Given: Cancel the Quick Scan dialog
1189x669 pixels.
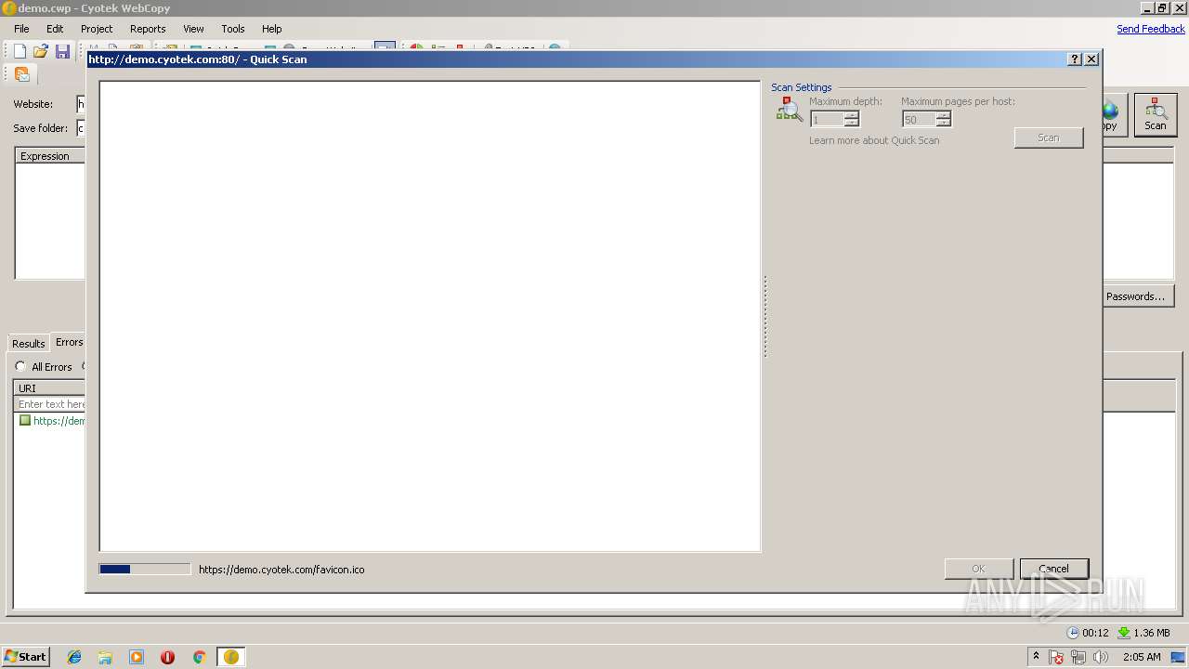Looking at the screenshot, I should coord(1053,569).
